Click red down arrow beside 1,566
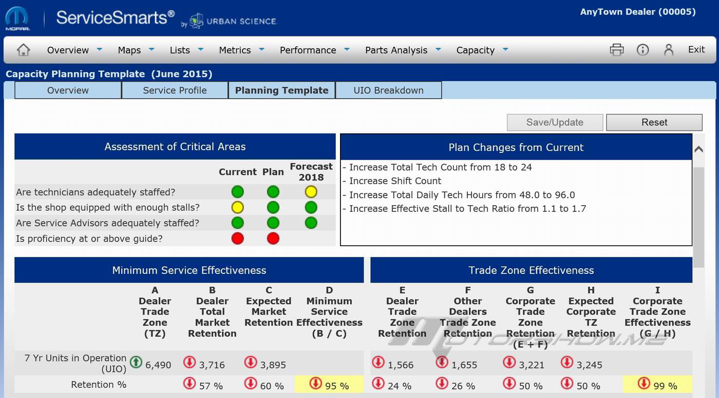 [379, 362]
